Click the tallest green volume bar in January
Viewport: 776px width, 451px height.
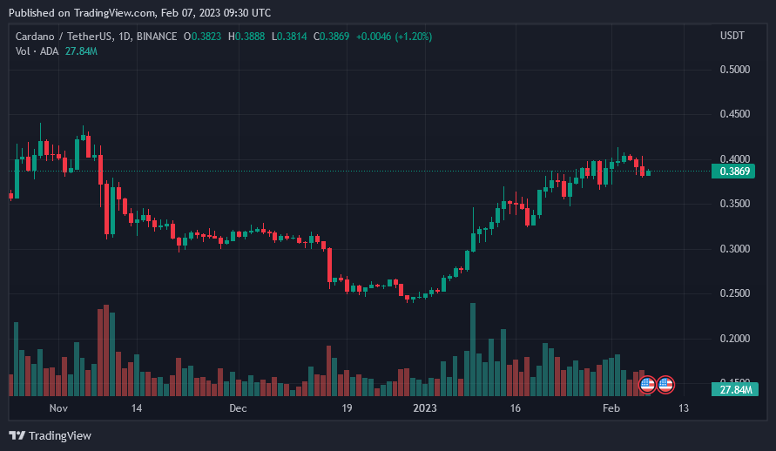(x=473, y=350)
